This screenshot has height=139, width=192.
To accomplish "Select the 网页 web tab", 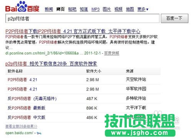I will [x=61, y=9].
